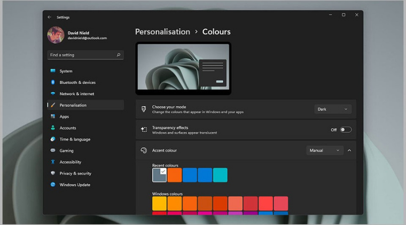
Task: Open the Accent colour Manual dropdown
Action: [325, 150]
